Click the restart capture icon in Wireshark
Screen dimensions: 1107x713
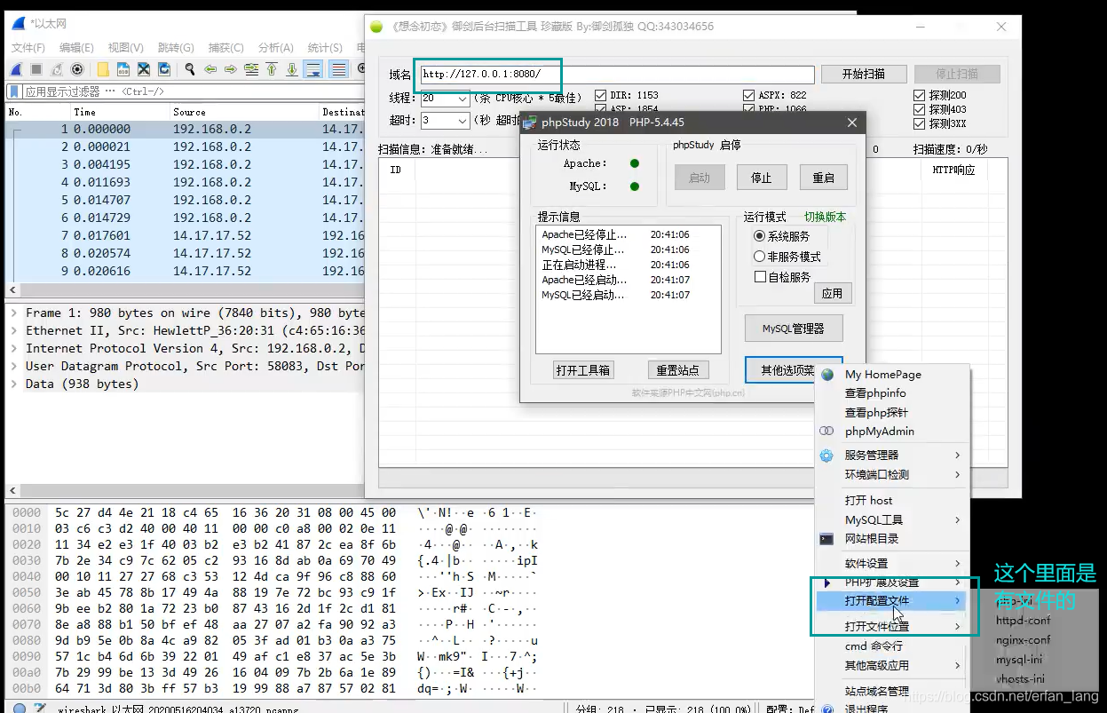(x=57, y=69)
